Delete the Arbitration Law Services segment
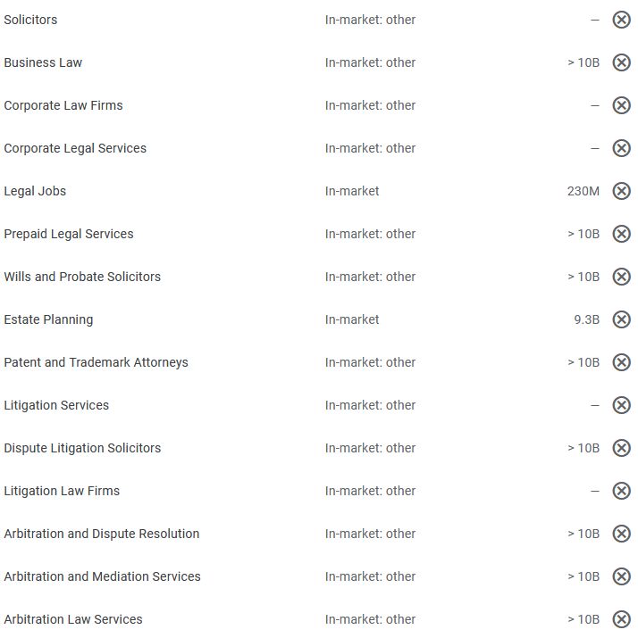The height and width of the screenshot is (638, 638). (x=621, y=619)
